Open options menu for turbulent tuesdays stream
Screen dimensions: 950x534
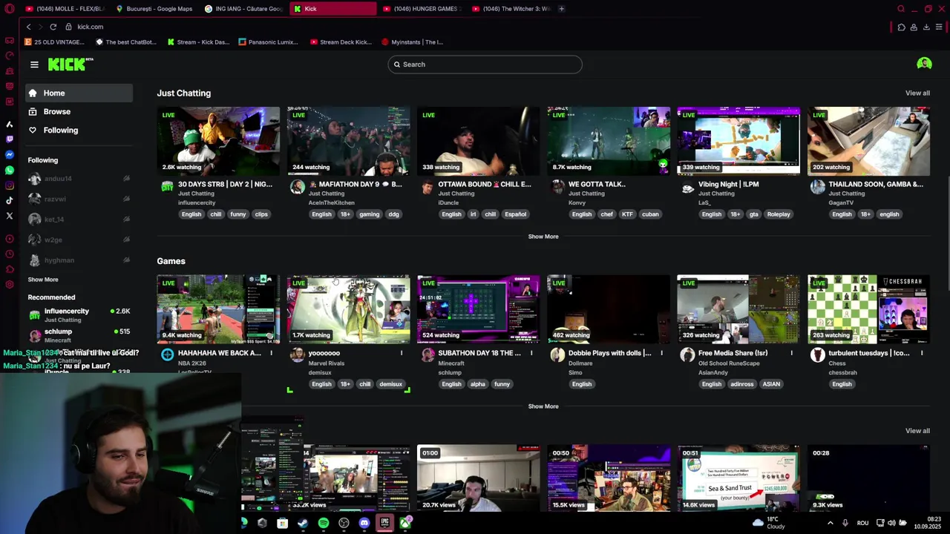[922, 353]
